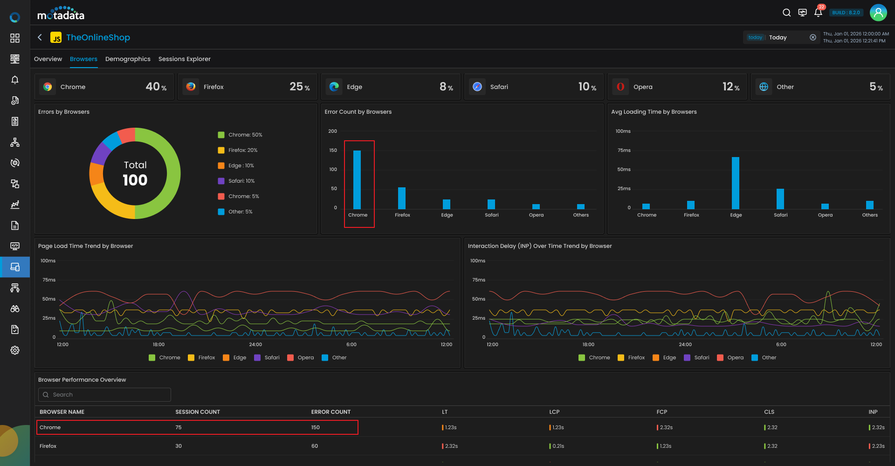Open dashboard grid icon in sidebar
895x466 pixels.
15,38
